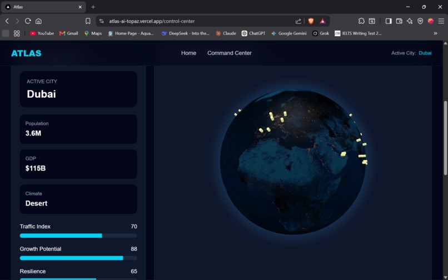Screen dimensions: 448x280
Task: Go back with the browser back arrow
Action: (x=7, y=21)
